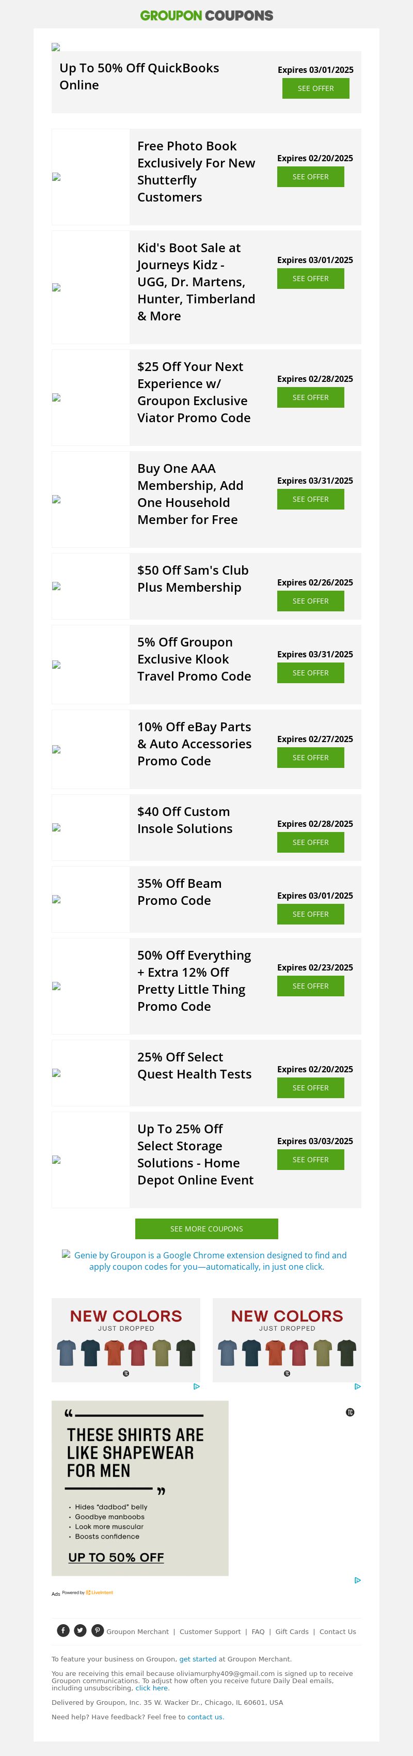The height and width of the screenshot is (1756, 413).
Task: Open the Pinterest icon in footer
Action: (98, 1630)
